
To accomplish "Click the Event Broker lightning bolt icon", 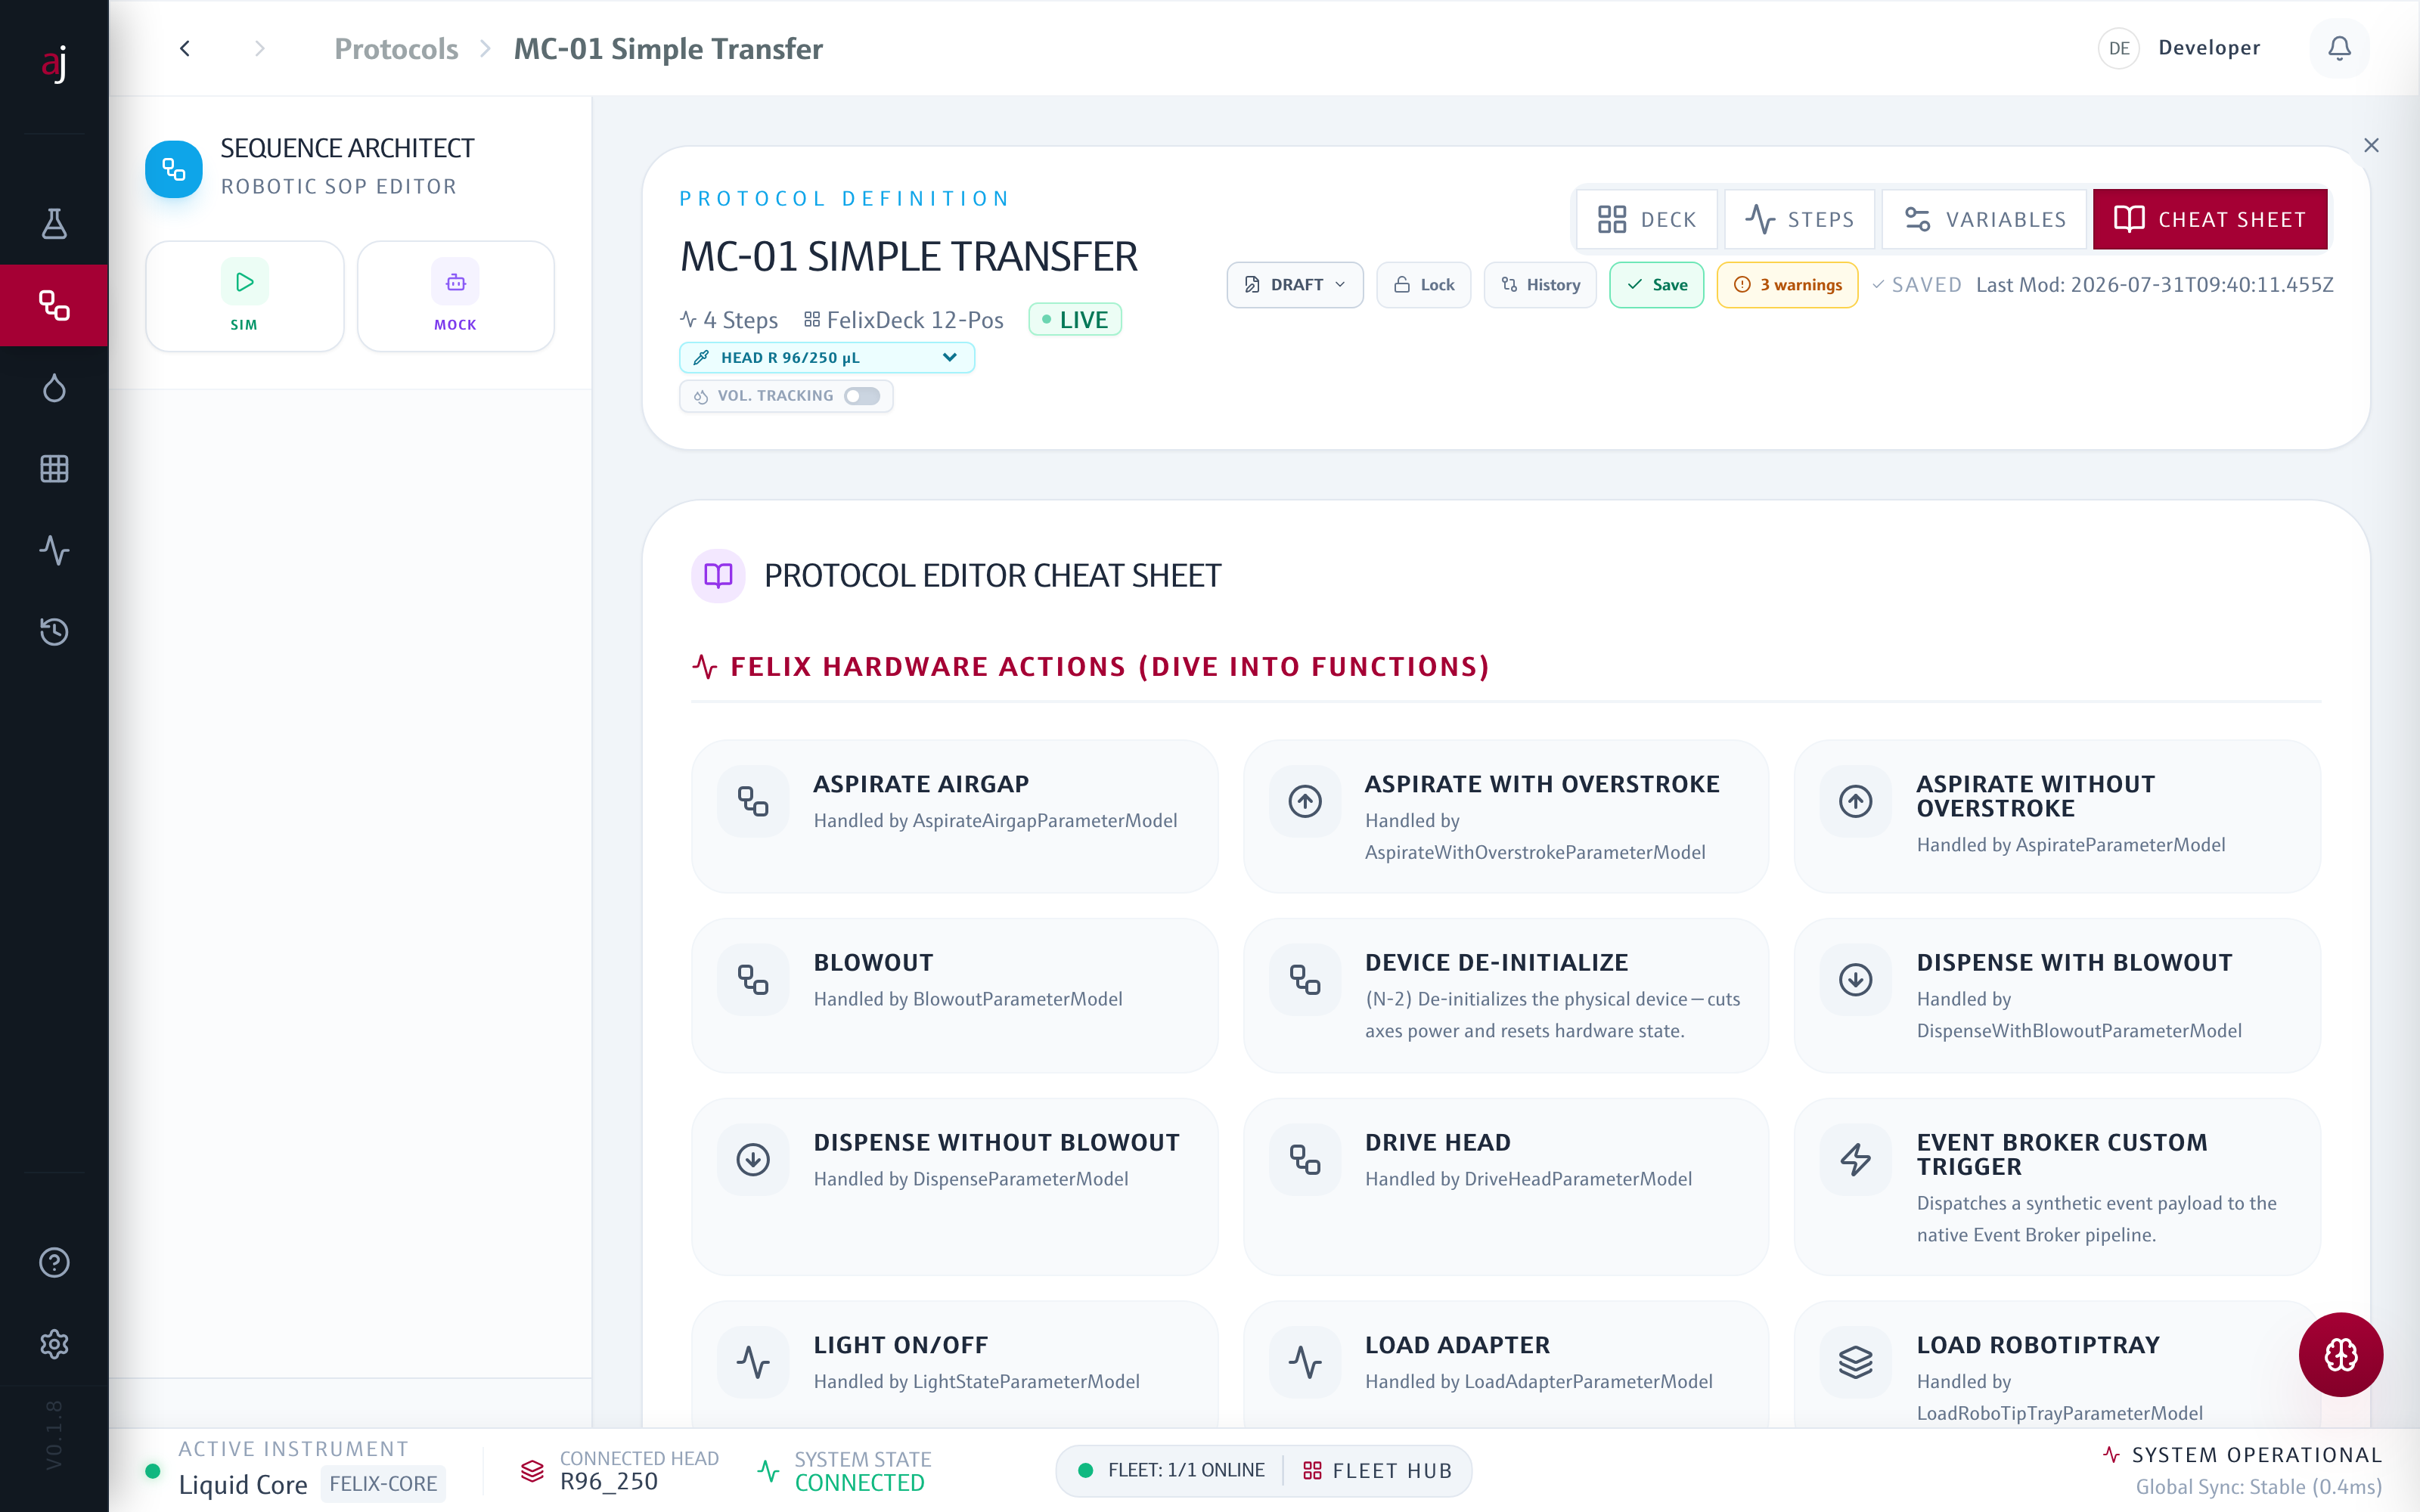I will tap(1856, 1160).
